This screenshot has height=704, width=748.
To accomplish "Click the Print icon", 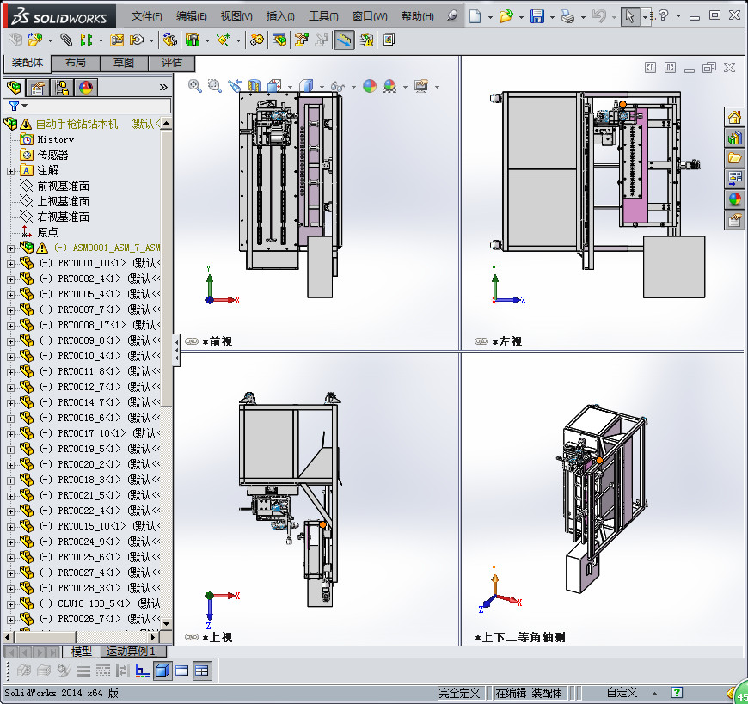I will tap(567, 16).
